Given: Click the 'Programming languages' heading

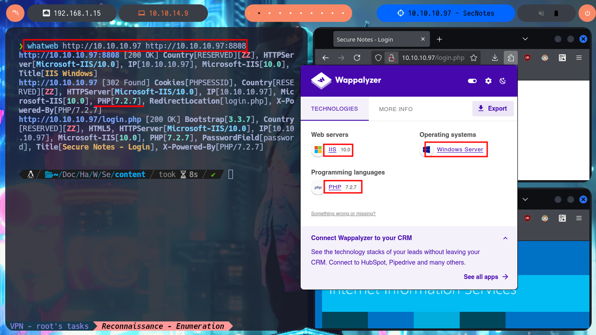Looking at the screenshot, I should (x=348, y=172).
